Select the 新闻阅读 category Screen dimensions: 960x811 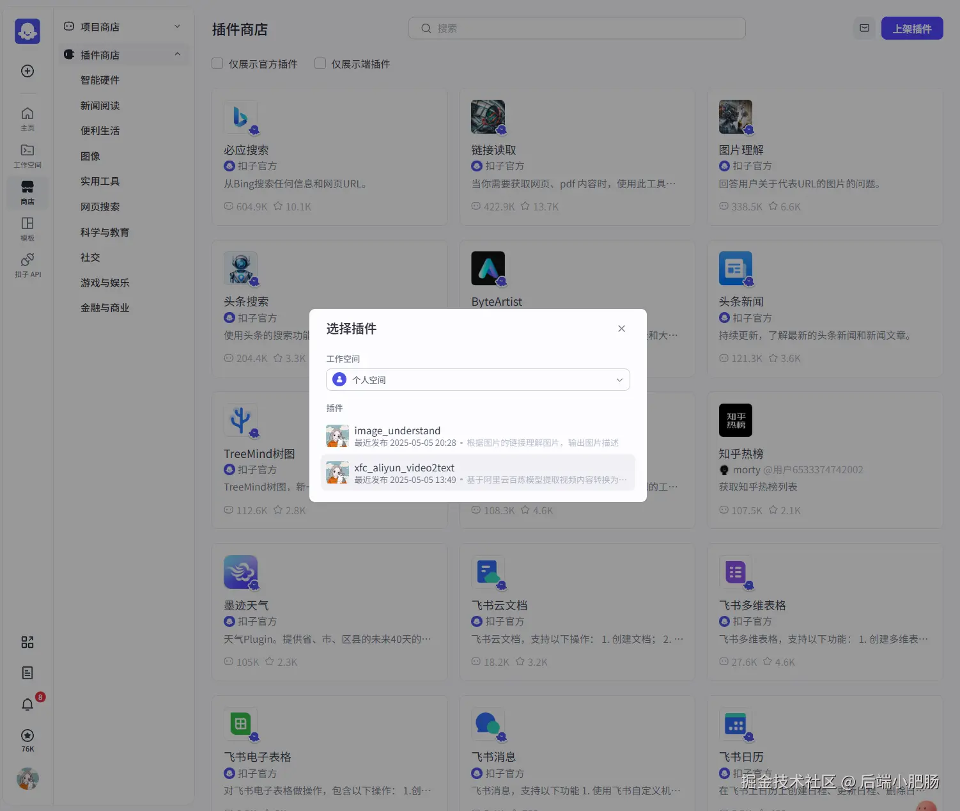click(x=100, y=106)
